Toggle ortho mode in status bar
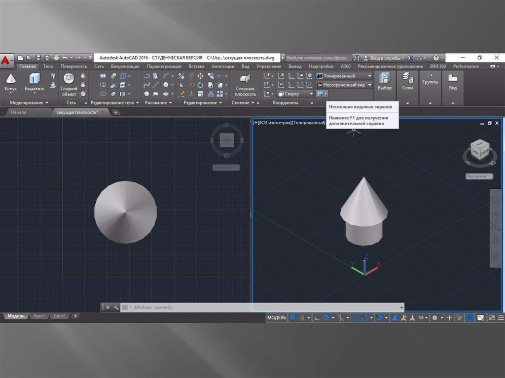Screen dimensions: 505x378 coord(316,318)
